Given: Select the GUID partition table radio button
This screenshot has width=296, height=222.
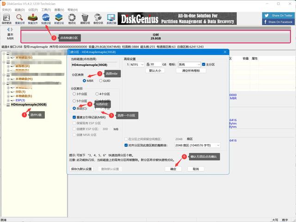Looking at the screenshot, I should 101,81.
